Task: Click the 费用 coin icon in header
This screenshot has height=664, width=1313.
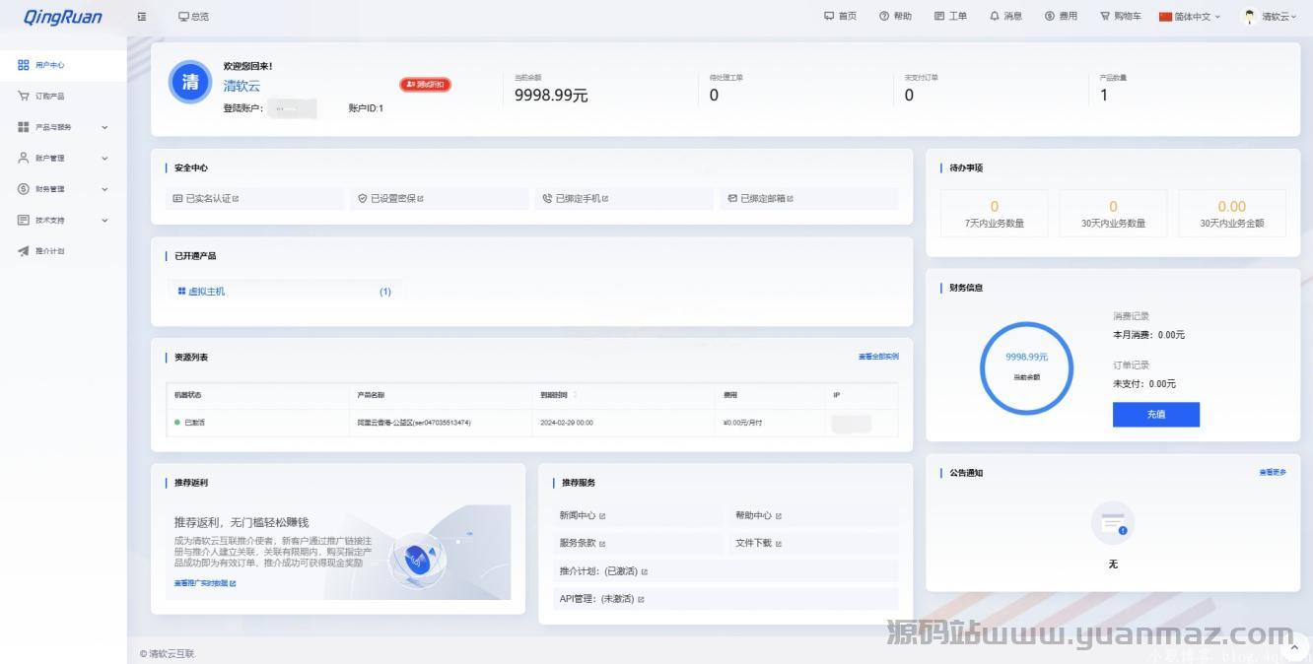Action: [1050, 17]
